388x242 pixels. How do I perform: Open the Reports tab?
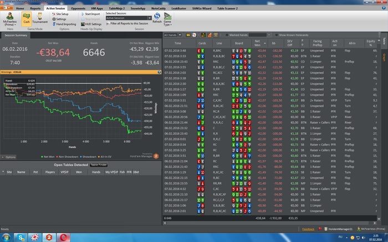[35, 9]
